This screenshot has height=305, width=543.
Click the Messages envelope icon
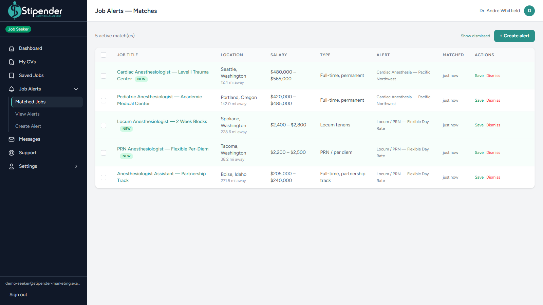click(12, 139)
